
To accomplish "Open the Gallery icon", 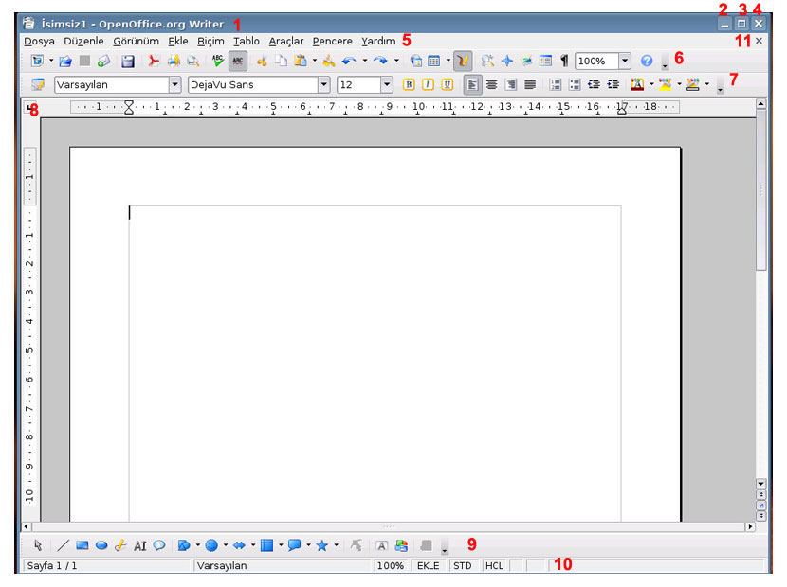I will pos(526,62).
